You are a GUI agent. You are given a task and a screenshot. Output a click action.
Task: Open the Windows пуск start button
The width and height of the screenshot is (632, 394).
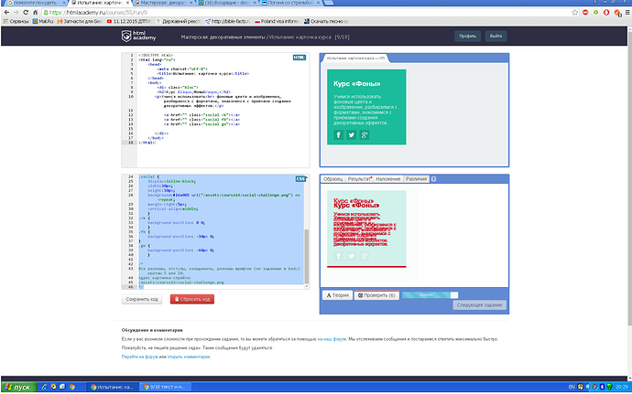[18, 388]
